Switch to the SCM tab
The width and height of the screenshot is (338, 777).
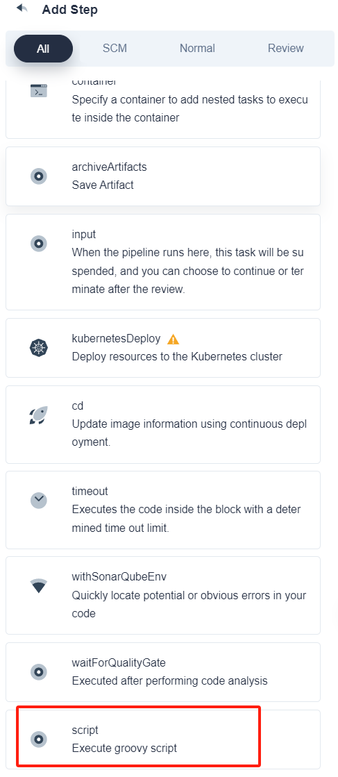(x=115, y=48)
